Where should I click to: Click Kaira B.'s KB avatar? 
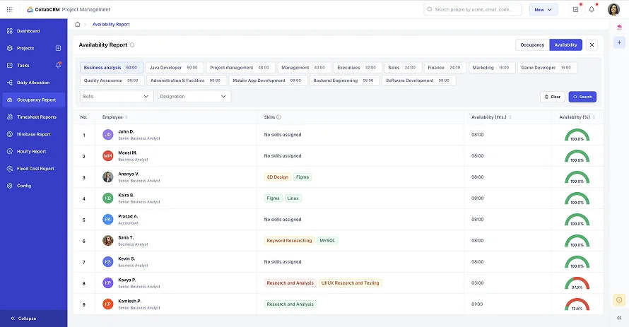[108, 198]
